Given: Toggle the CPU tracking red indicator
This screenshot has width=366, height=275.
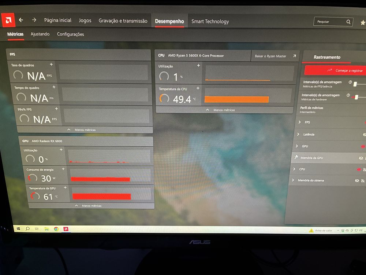Looking at the screenshot, I should [359, 169].
